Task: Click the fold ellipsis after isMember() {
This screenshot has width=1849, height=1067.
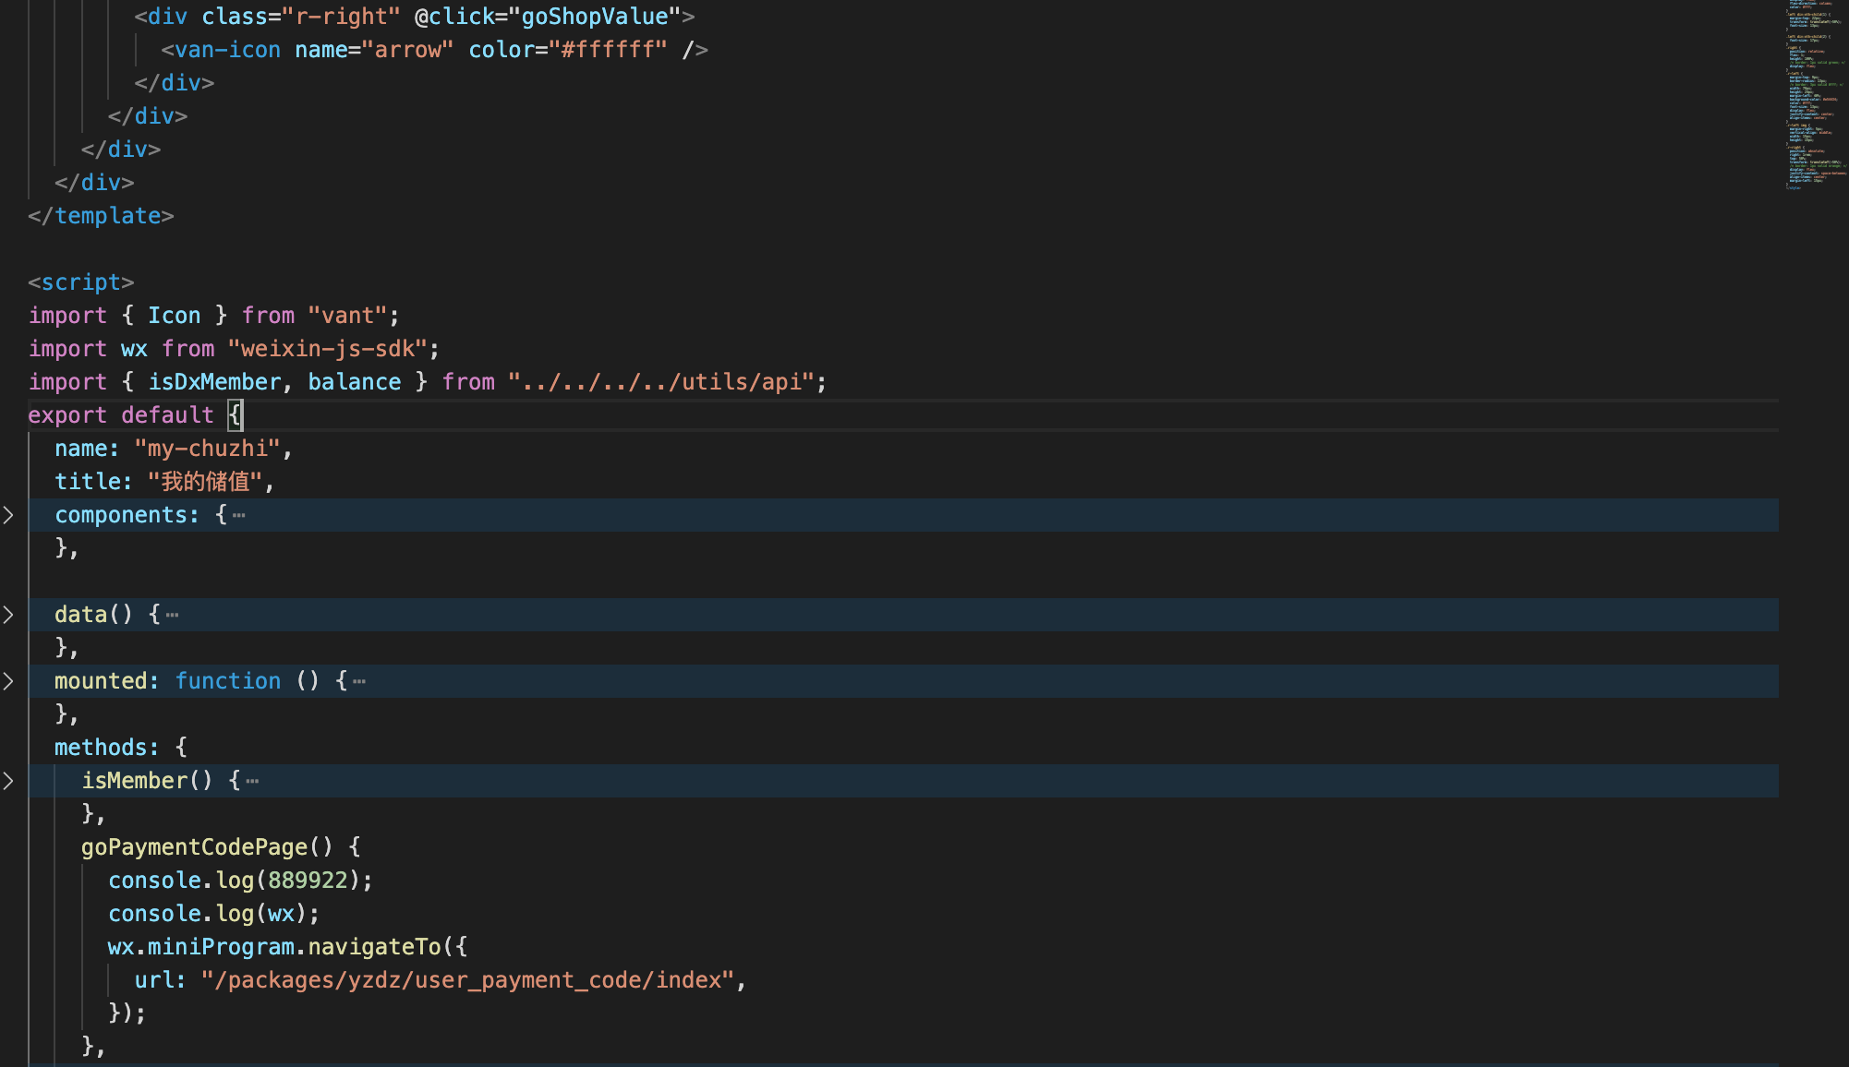Action: [253, 781]
